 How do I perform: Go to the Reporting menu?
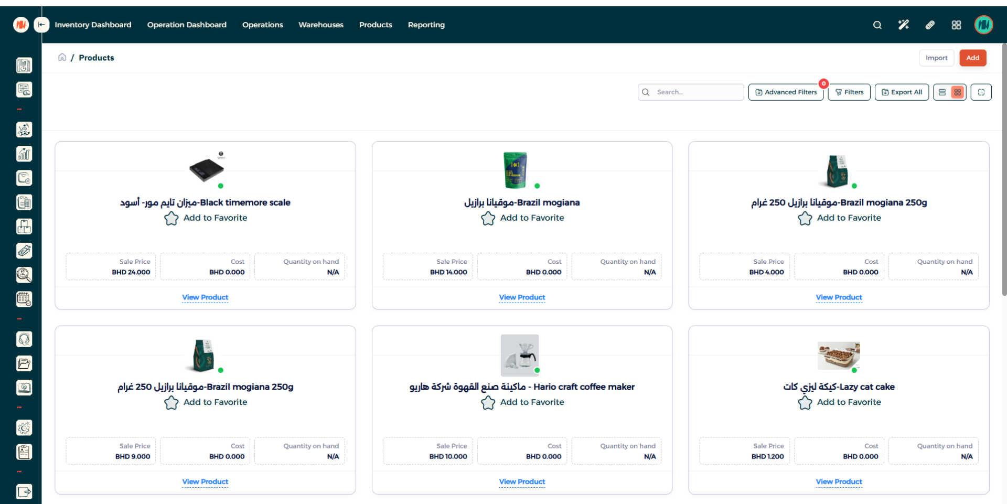click(x=426, y=25)
